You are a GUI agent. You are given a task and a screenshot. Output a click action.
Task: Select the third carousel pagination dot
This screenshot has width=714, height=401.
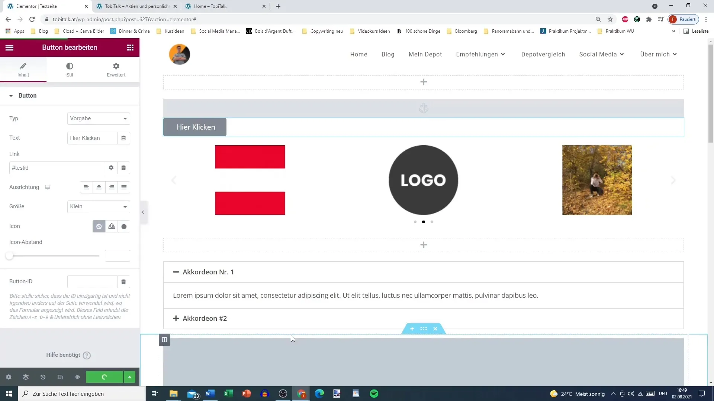(432, 222)
